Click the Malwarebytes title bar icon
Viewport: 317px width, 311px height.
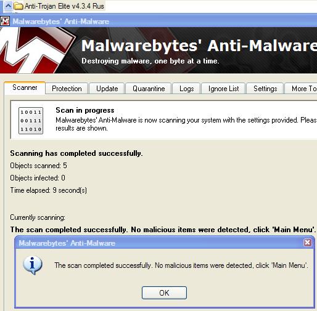coord(5,21)
